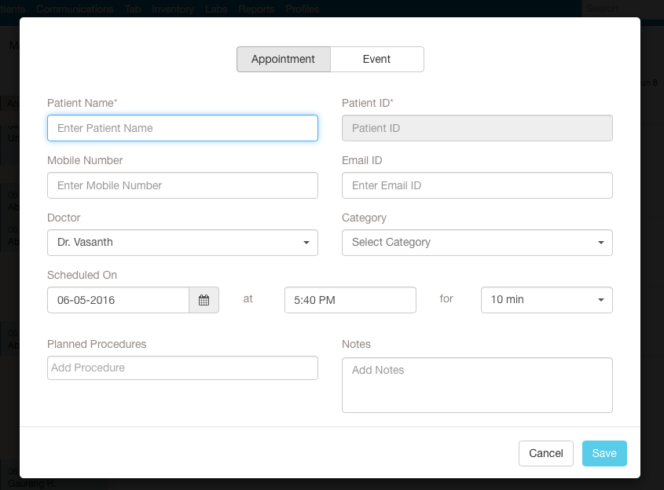Cancel the appointment form
The image size is (664, 490).
(x=545, y=453)
